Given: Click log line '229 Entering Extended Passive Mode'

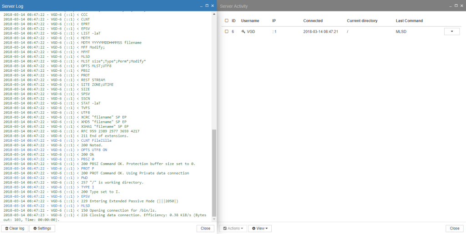Looking at the screenshot, I should pos(91,201).
